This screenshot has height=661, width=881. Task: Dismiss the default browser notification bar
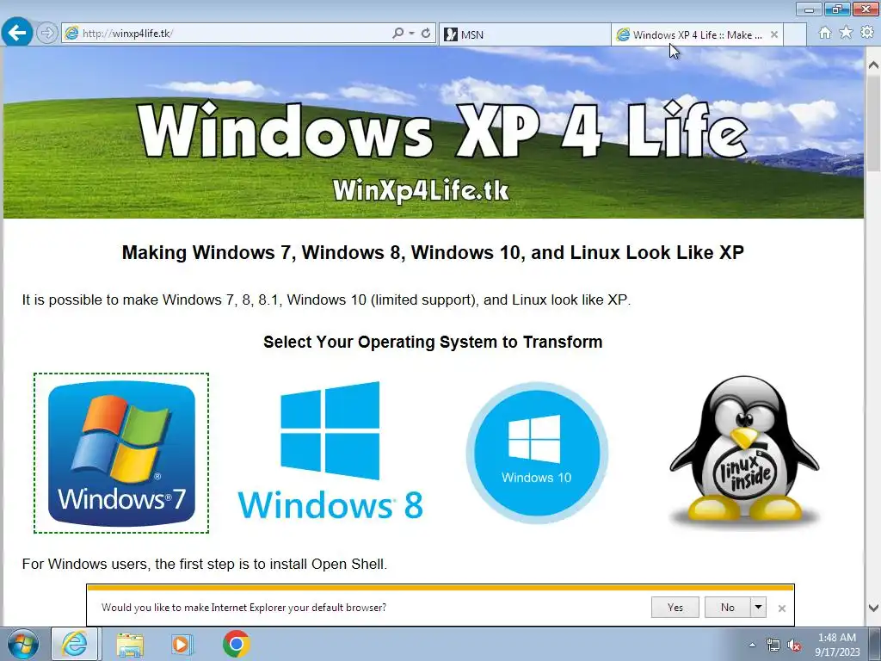[x=781, y=608]
